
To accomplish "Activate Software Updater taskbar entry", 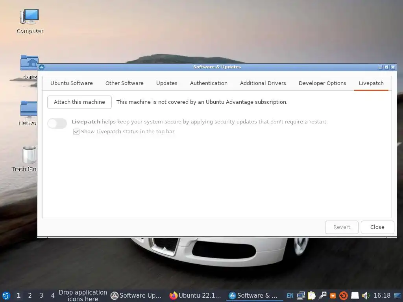I will [137, 296].
